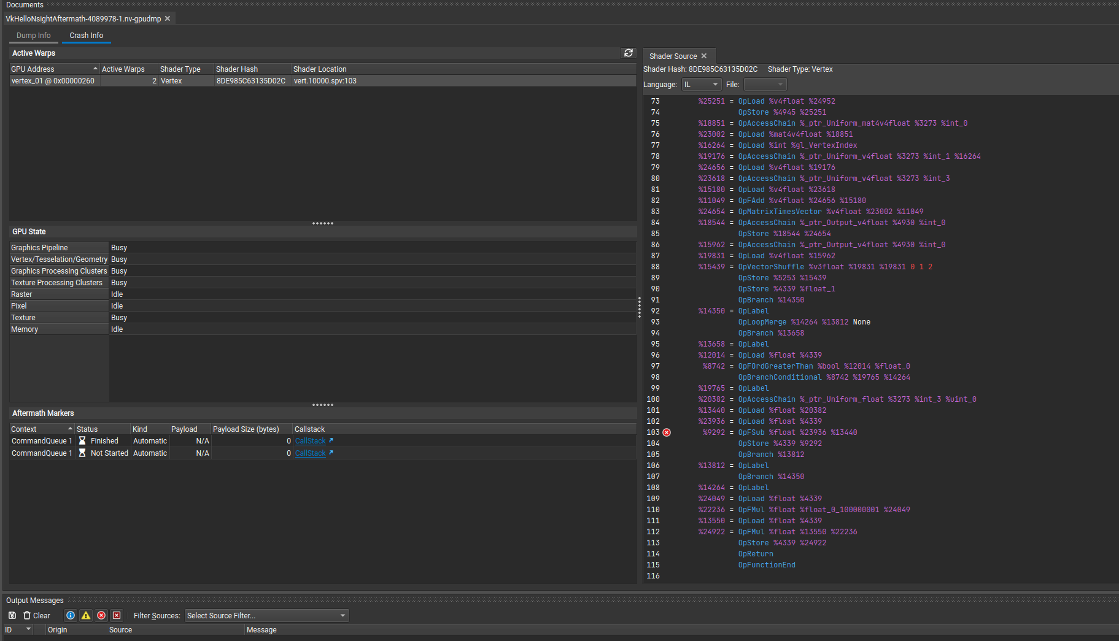Open CallStack link for Not Started marker
Image resolution: width=1119 pixels, height=641 pixels.
pyautogui.click(x=310, y=453)
